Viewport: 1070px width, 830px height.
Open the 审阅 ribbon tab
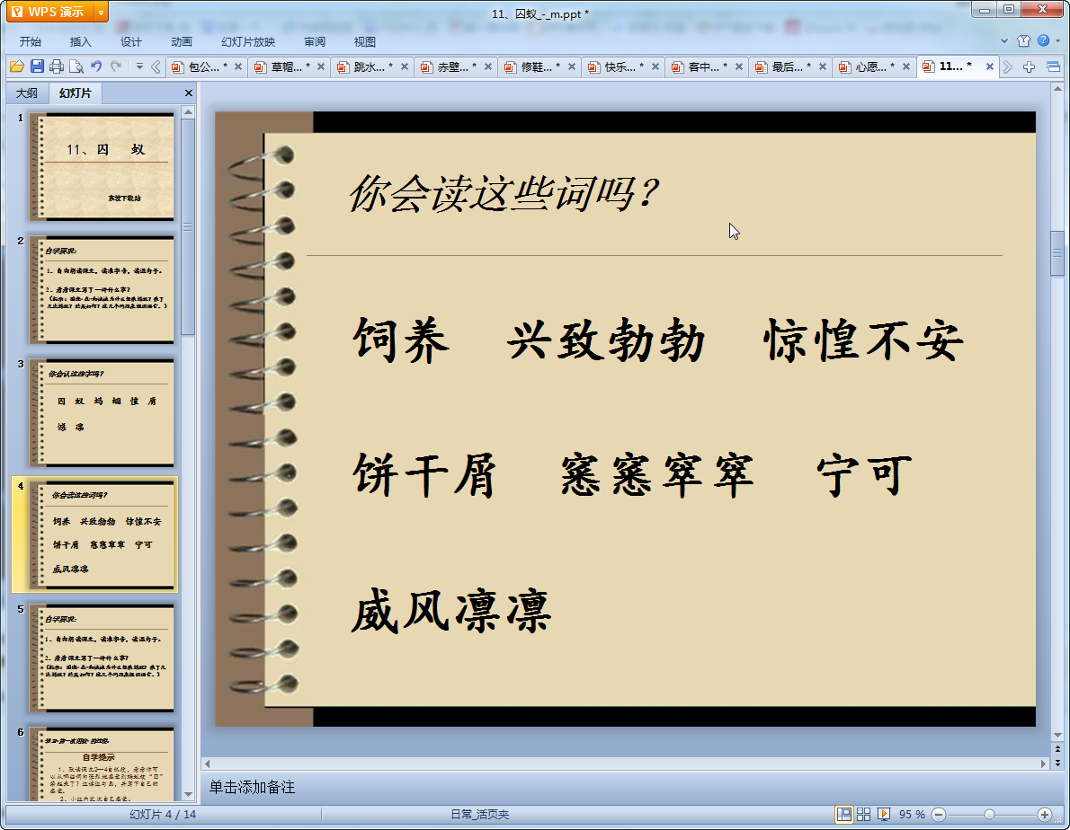click(x=315, y=41)
